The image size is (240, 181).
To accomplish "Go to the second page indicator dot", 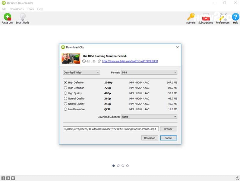I will (x=118, y=166).
